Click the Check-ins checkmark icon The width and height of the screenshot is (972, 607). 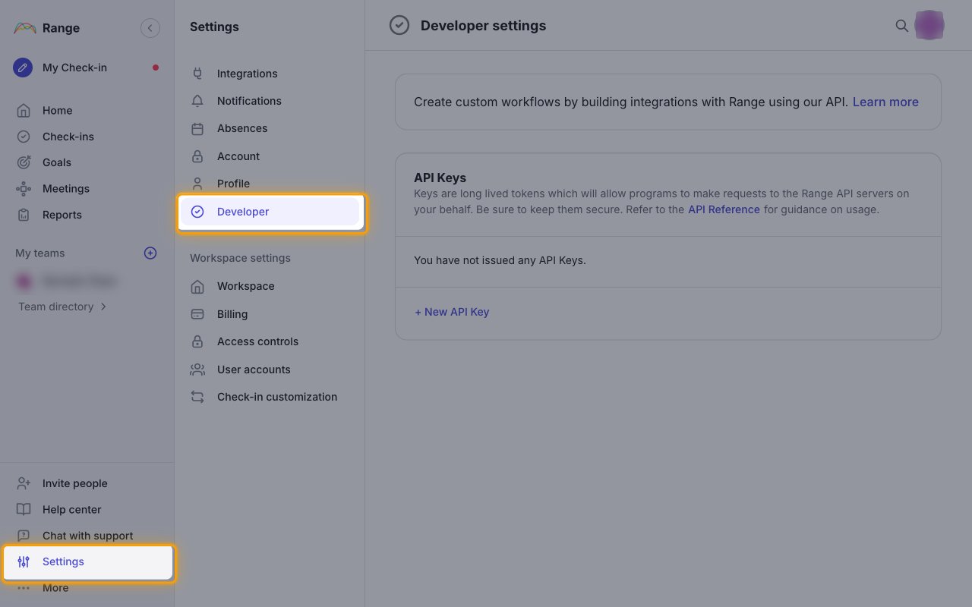coord(24,137)
